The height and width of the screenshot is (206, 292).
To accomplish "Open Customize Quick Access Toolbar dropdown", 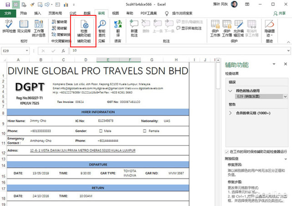I will click(74, 5).
